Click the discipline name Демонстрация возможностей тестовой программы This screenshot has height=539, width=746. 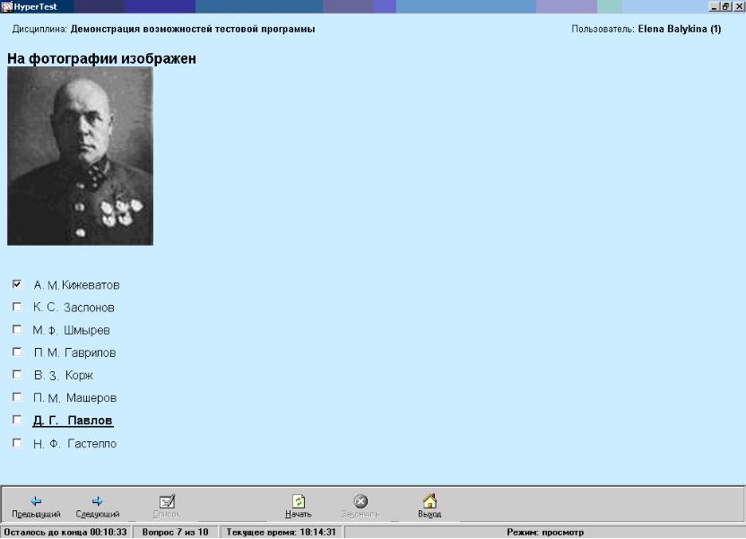pyautogui.click(x=193, y=29)
